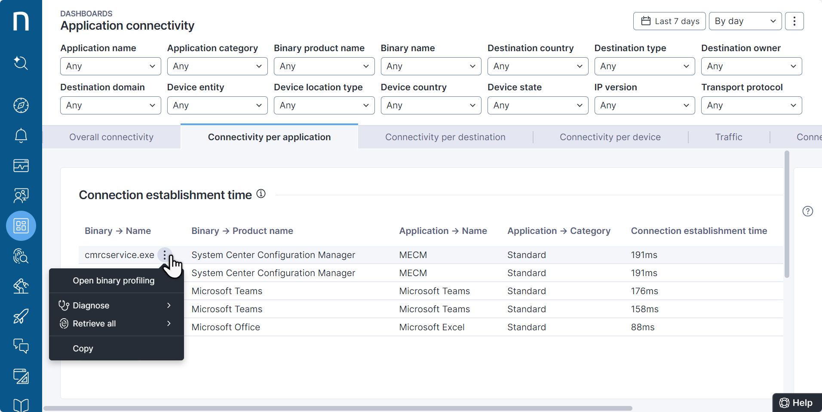Open the chat bubbles icon in sidebar
Screen dimensions: 822x412
pyautogui.click(x=21, y=346)
